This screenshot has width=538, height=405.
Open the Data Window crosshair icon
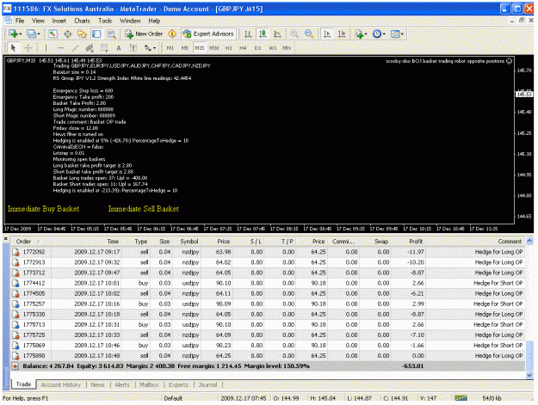coord(68,34)
